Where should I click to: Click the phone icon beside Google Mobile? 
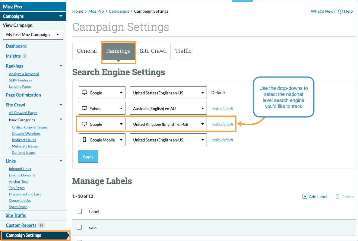[84, 140]
